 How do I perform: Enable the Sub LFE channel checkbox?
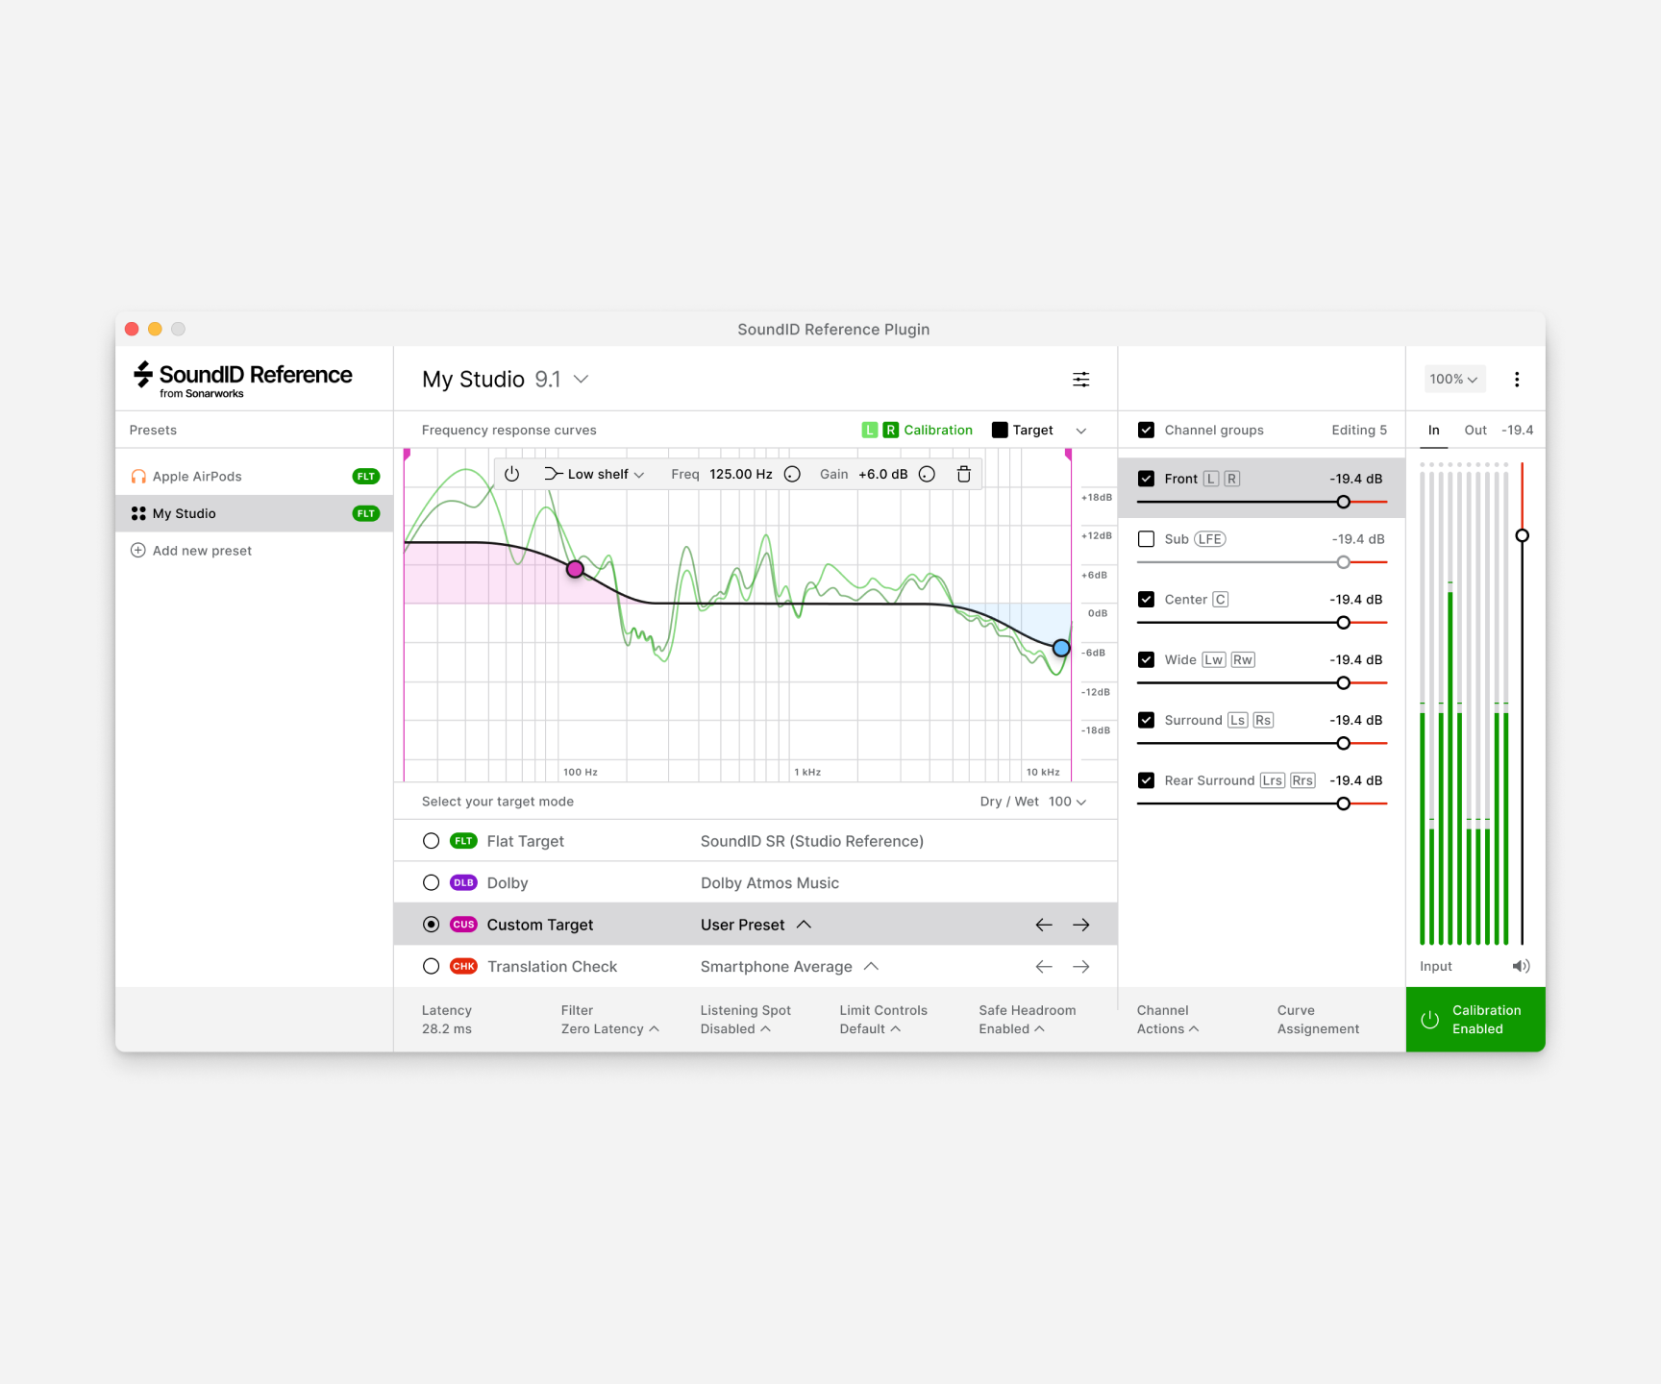[x=1146, y=539]
